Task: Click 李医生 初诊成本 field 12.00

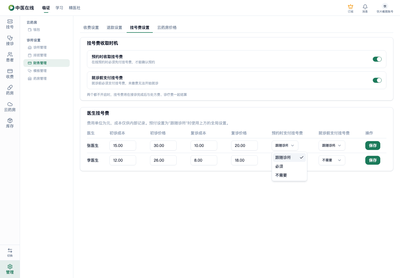Action: pos(123,160)
